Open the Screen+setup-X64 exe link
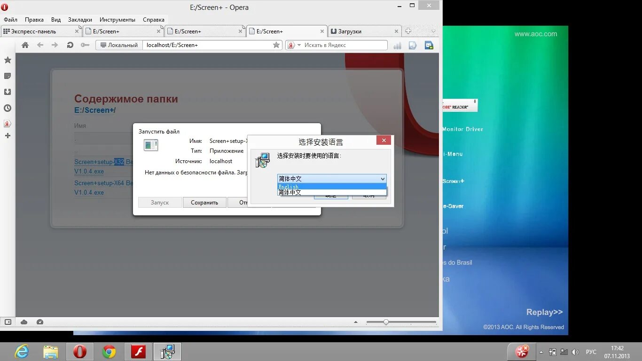Screen dimensions: 642x361 [103, 188]
